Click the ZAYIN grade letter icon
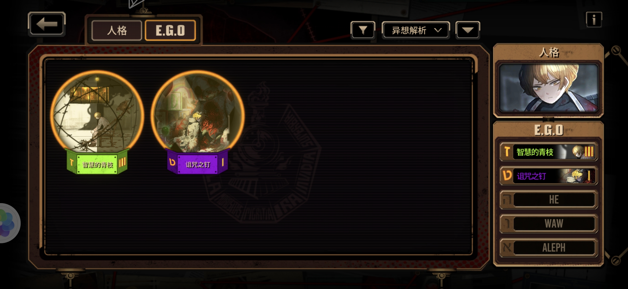This screenshot has width=628, height=289. pyautogui.click(x=507, y=152)
